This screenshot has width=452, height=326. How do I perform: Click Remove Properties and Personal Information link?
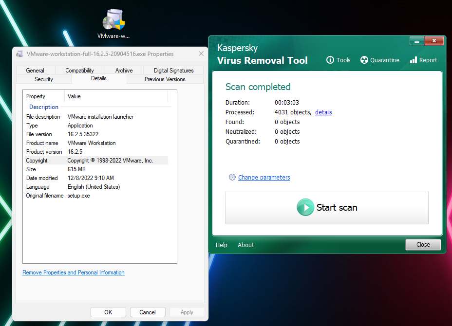pyautogui.click(x=74, y=272)
